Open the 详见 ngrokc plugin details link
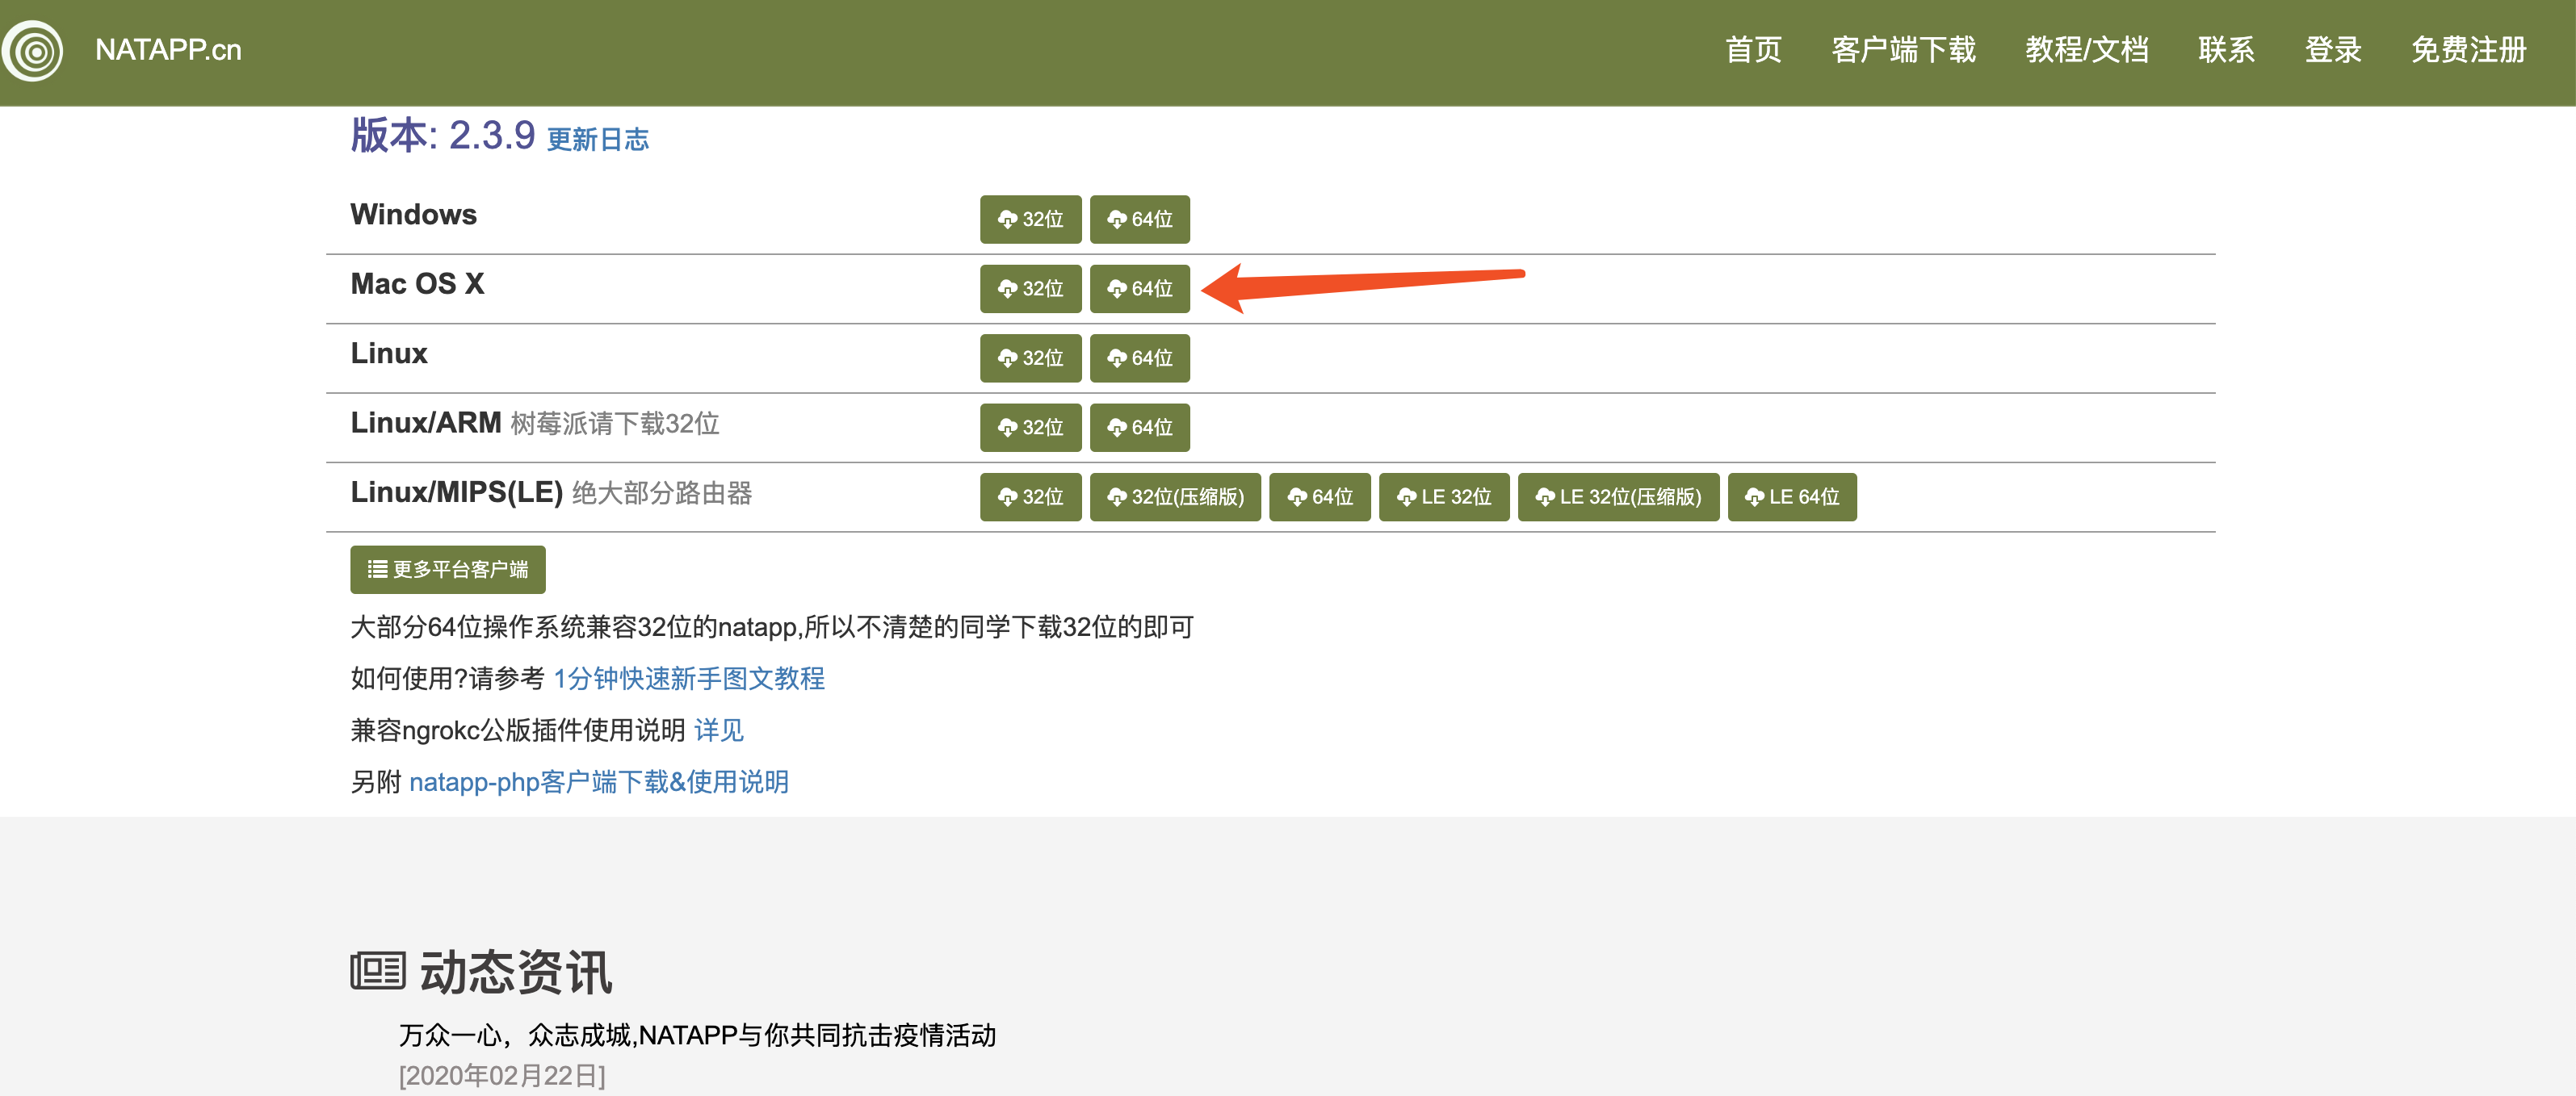 pyautogui.click(x=719, y=730)
